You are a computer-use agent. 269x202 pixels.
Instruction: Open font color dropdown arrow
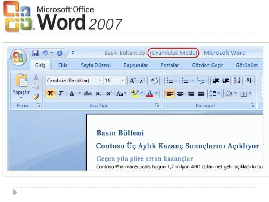coord(157,93)
